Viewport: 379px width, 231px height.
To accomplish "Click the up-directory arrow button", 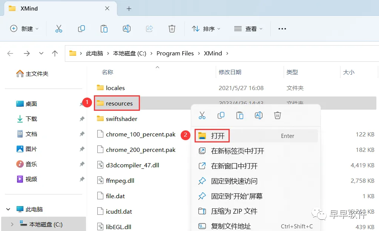I will click(x=55, y=53).
